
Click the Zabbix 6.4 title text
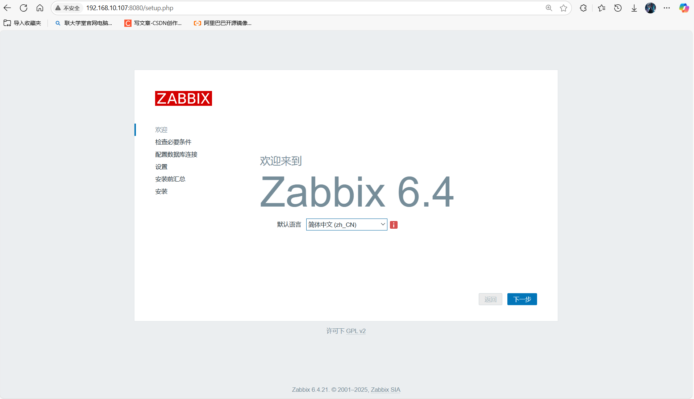pos(357,192)
